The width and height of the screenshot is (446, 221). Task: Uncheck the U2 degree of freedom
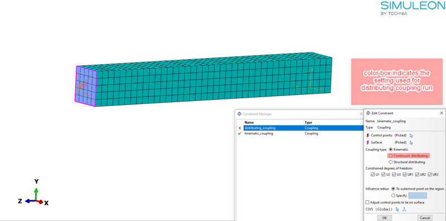coord(383,174)
